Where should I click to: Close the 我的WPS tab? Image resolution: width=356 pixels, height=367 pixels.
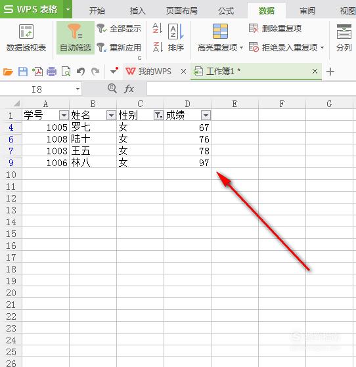(x=184, y=72)
